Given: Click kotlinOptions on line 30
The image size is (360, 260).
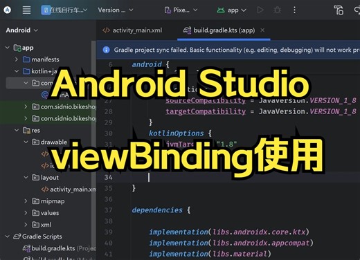Looking at the screenshot, I should coord(177,133).
